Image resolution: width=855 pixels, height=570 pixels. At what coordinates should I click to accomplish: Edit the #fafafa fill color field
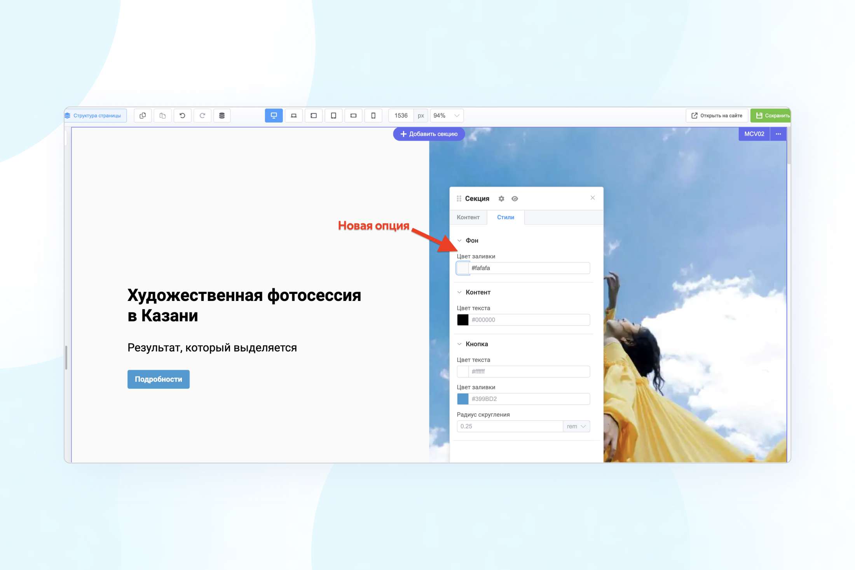(529, 268)
